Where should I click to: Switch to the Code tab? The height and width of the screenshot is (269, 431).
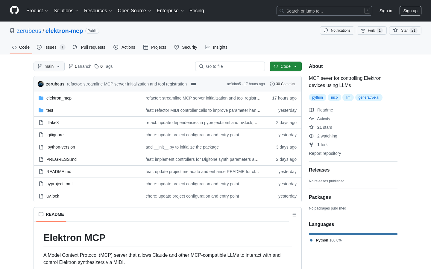click(21, 47)
